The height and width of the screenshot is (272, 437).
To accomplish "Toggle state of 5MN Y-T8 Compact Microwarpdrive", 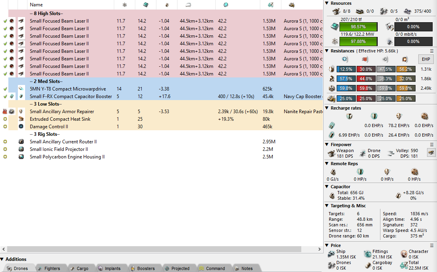I will (x=5, y=89).
